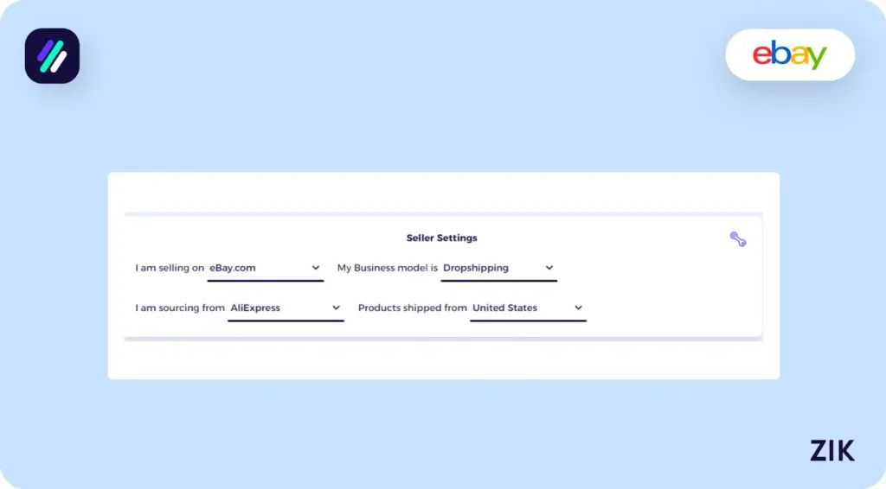Screen dimensions: 886x489
Task: Open the wrench settings icon
Action: click(x=737, y=239)
